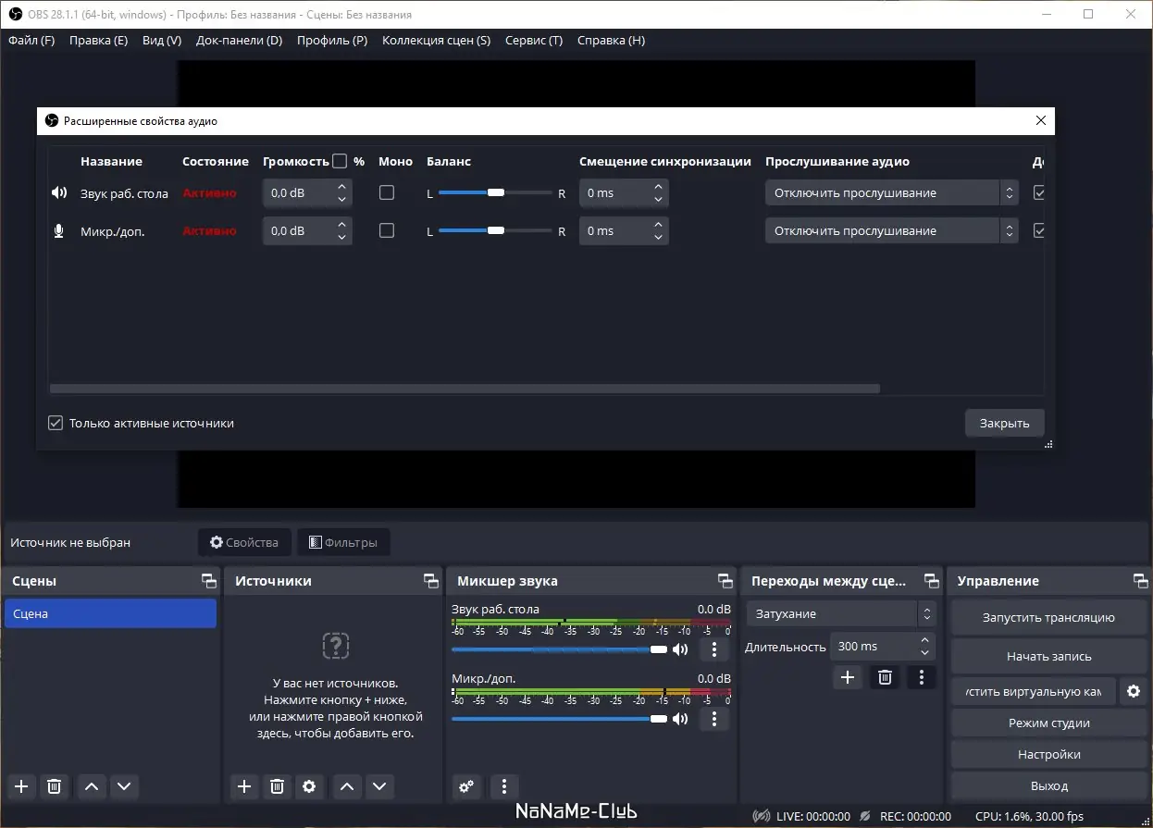Click Выход button

1049,785
